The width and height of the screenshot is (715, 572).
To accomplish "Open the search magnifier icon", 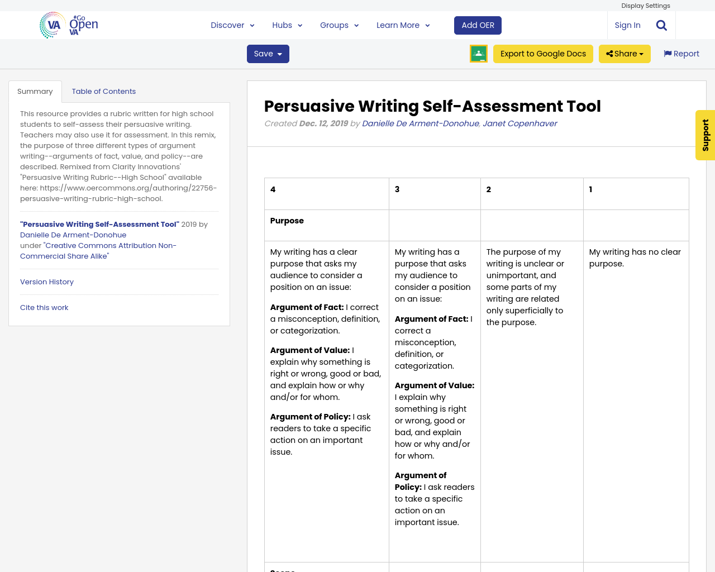I will (x=661, y=25).
